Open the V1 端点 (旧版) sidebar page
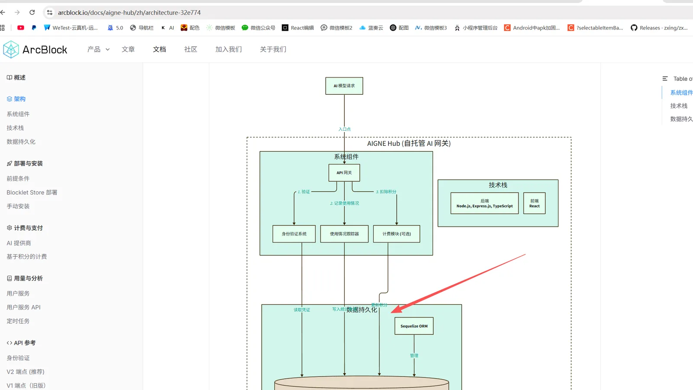This screenshot has width=693, height=390. (26, 385)
